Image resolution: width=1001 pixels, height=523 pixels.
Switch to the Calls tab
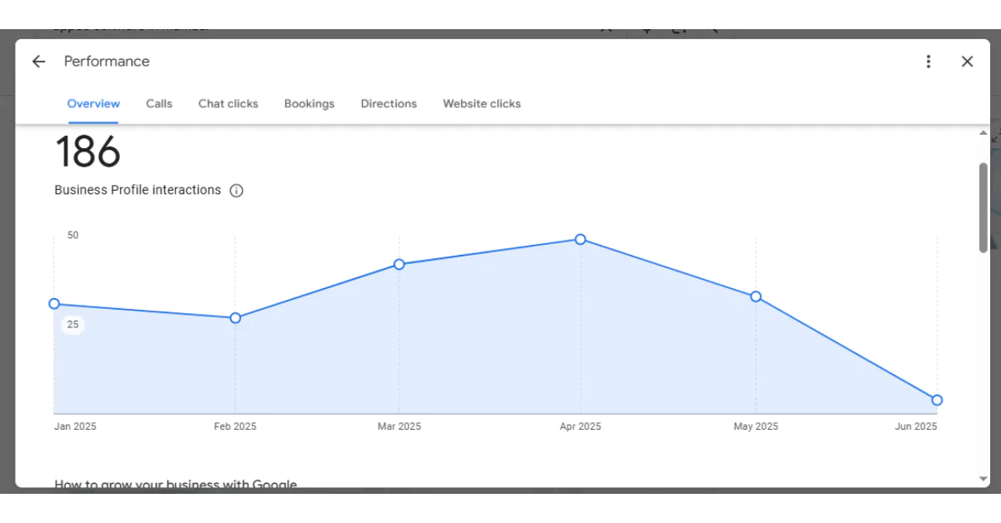pyautogui.click(x=159, y=104)
